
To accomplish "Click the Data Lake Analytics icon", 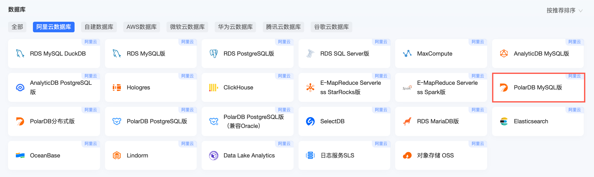I will click(214, 155).
